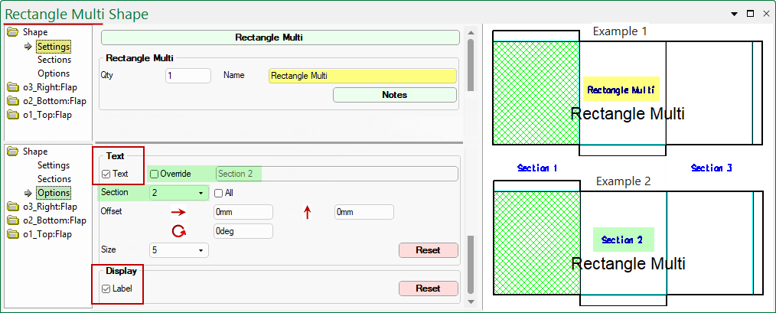
Task: Select Sections in the upper tree
Action: [x=54, y=60]
